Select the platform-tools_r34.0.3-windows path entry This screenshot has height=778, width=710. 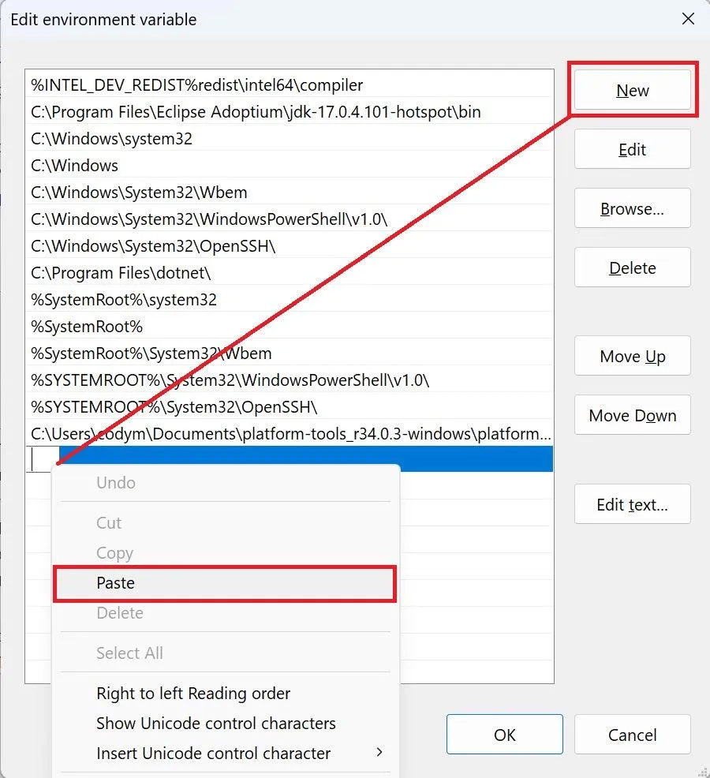pyautogui.click(x=290, y=434)
